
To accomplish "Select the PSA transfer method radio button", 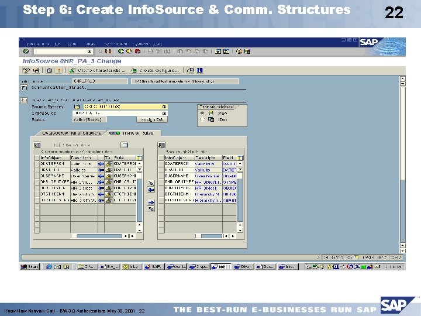I will [202, 113].
